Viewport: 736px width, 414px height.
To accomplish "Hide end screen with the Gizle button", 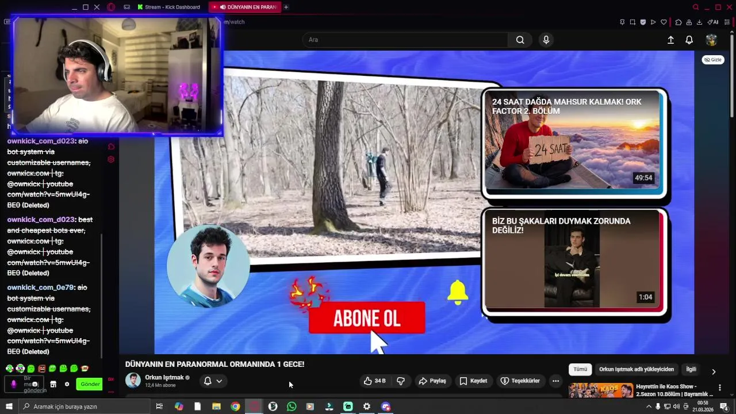I will 713,60.
